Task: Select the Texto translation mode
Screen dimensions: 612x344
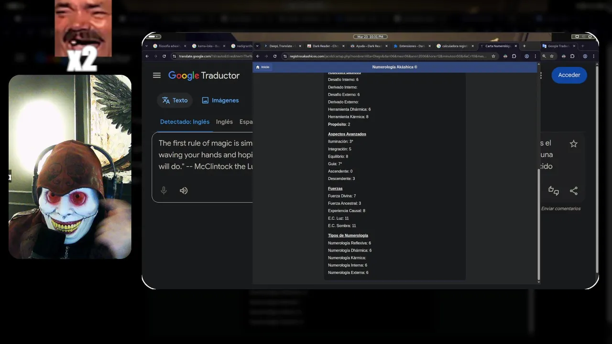Action: [x=175, y=100]
